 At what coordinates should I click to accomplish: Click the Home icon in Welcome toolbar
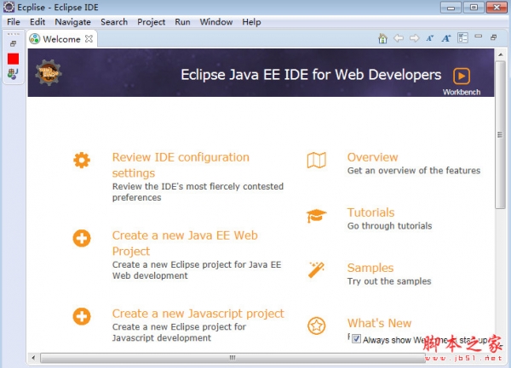[383, 38]
